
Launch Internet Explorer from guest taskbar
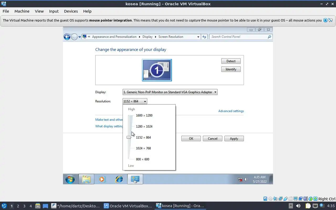[x=119, y=179]
